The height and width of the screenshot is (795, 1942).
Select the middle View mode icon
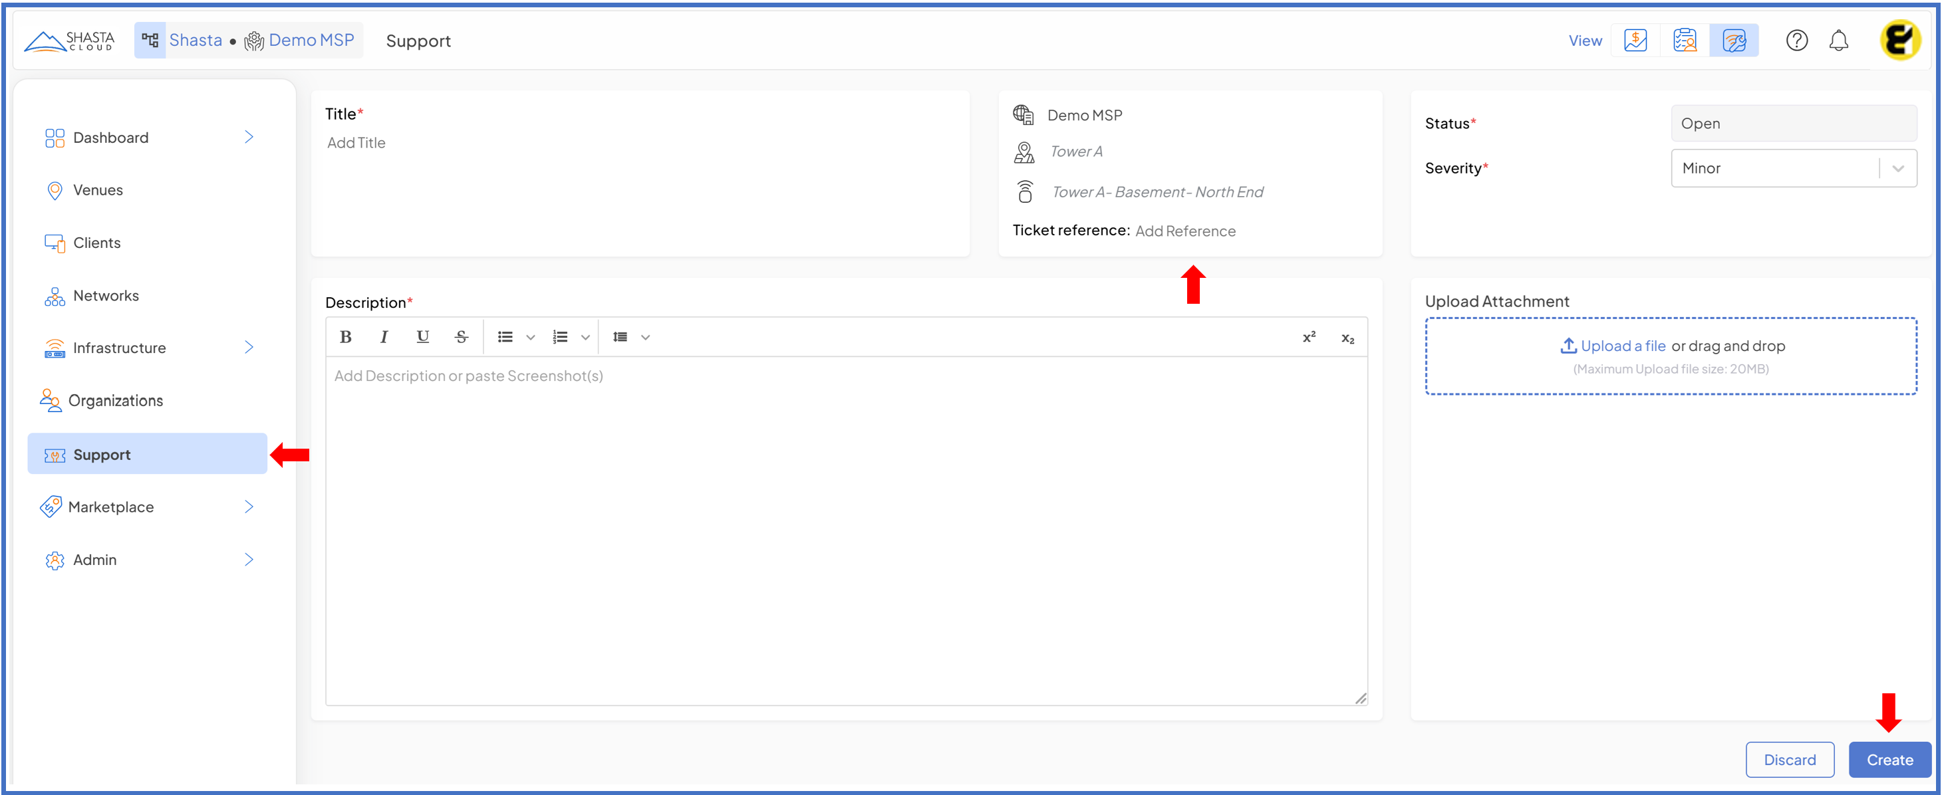[1684, 41]
